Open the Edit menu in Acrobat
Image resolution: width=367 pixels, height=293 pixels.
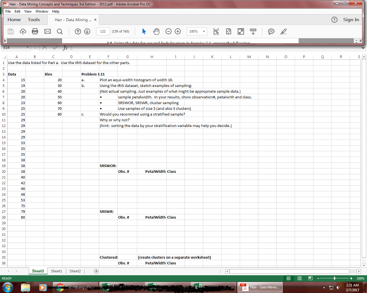(17, 11)
